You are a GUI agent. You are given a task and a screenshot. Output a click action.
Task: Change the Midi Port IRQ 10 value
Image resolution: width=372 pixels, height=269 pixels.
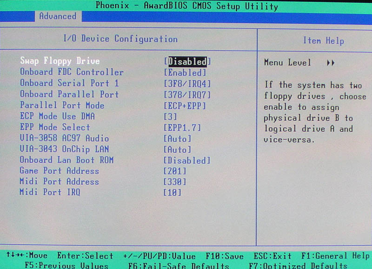click(x=173, y=192)
